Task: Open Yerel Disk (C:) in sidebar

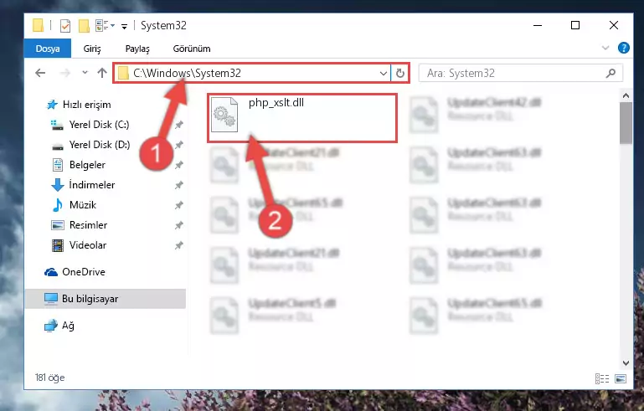Action: click(99, 125)
